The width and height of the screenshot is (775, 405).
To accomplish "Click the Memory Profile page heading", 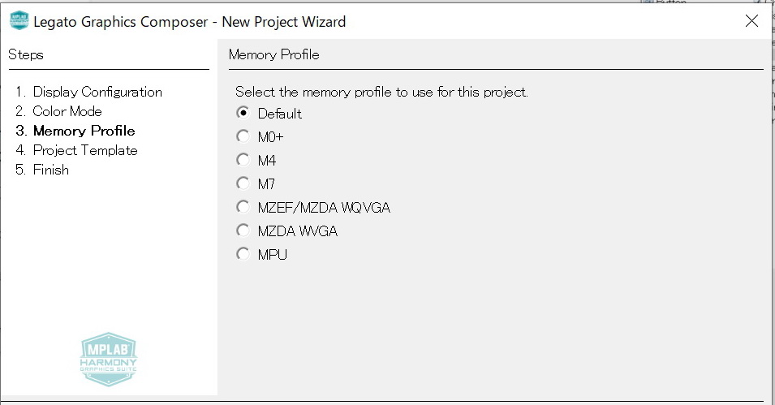I will (274, 55).
